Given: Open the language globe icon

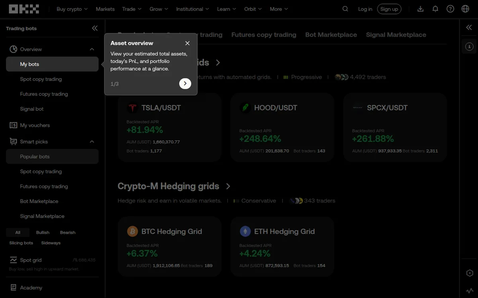Looking at the screenshot, I should [465, 9].
